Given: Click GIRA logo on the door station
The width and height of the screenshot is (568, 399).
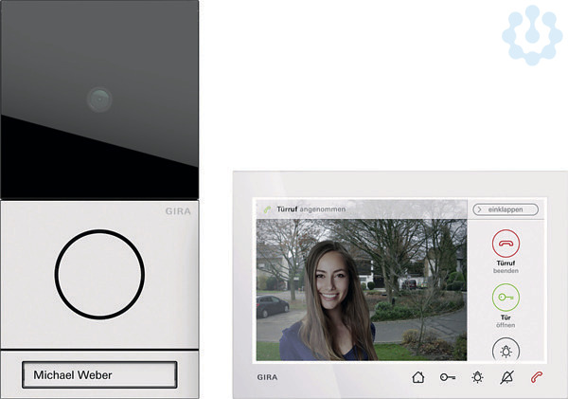Looking at the screenshot, I should tap(177, 211).
